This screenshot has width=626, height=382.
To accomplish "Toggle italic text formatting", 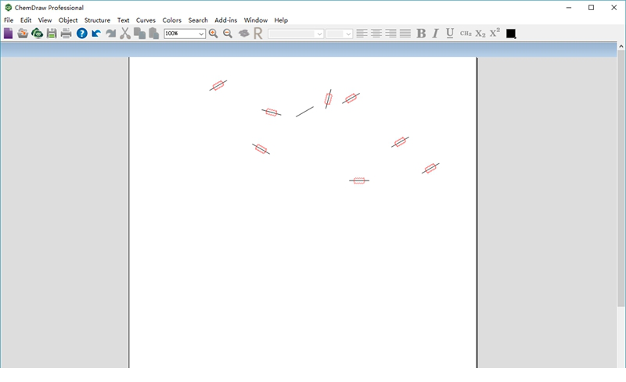I will coord(436,34).
